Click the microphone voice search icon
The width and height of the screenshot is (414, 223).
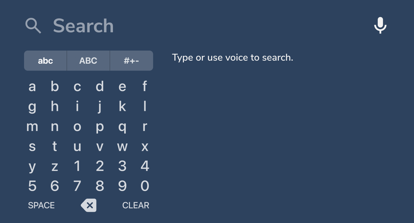coord(380,25)
